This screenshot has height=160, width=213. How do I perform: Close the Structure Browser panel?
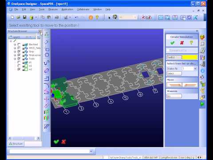pyautogui.click(x=40, y=31)
